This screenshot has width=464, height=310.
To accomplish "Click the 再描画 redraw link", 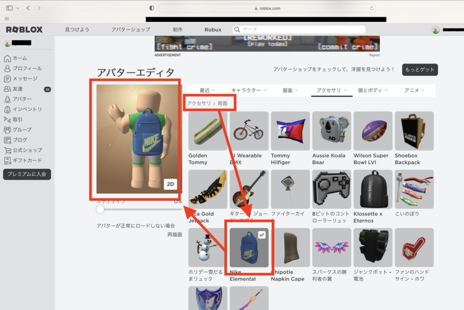I will pyautogui.click(x=174, y=235).
